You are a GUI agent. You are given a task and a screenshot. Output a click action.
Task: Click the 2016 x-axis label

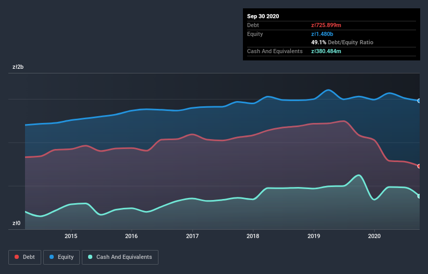point(131,236)
